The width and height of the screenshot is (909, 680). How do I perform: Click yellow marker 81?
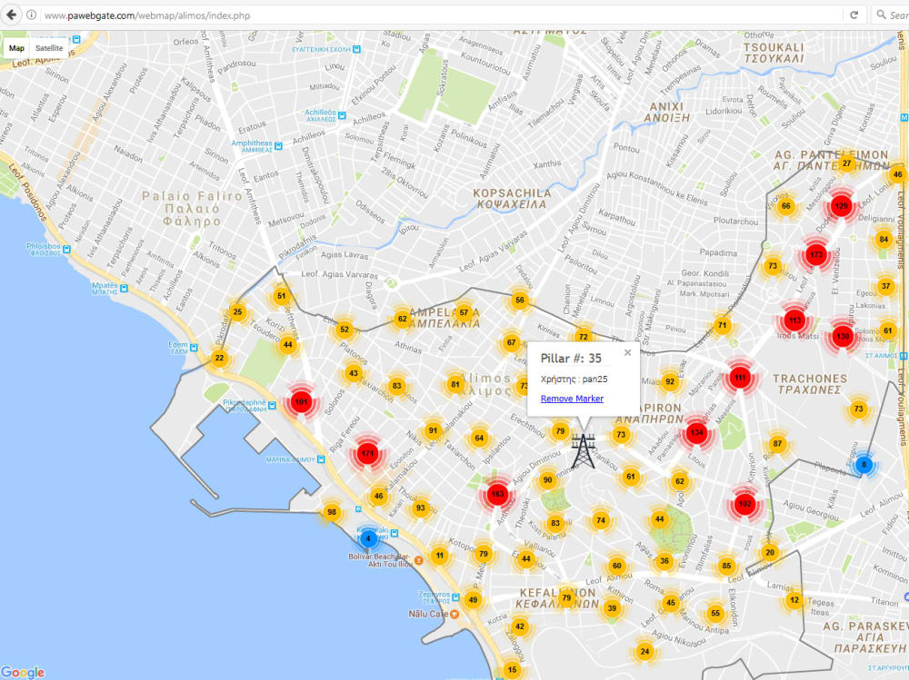click(x=455, y=384)
